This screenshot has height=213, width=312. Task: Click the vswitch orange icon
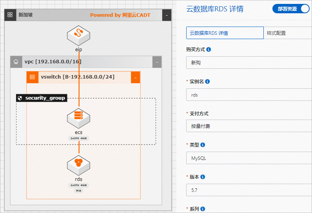click(x=32, y=77)
